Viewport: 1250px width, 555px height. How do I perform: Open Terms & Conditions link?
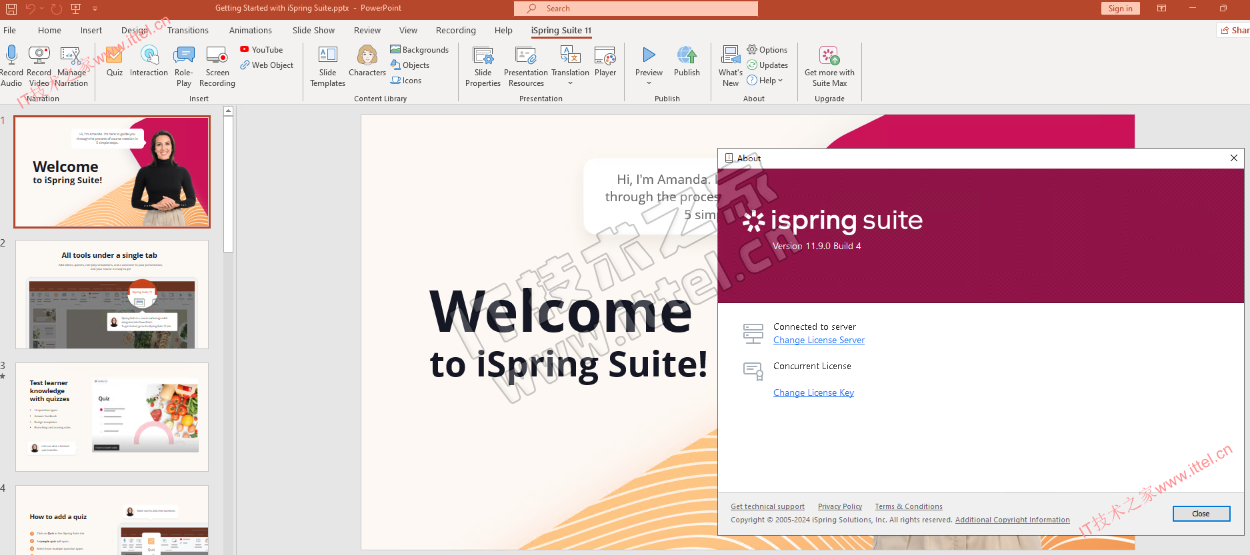(909, 506)
